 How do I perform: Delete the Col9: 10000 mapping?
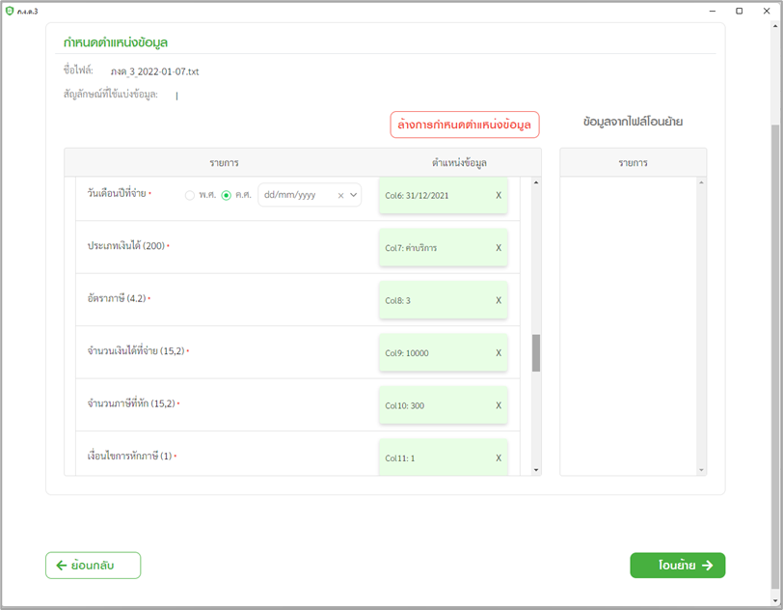[x=499, y=353]
